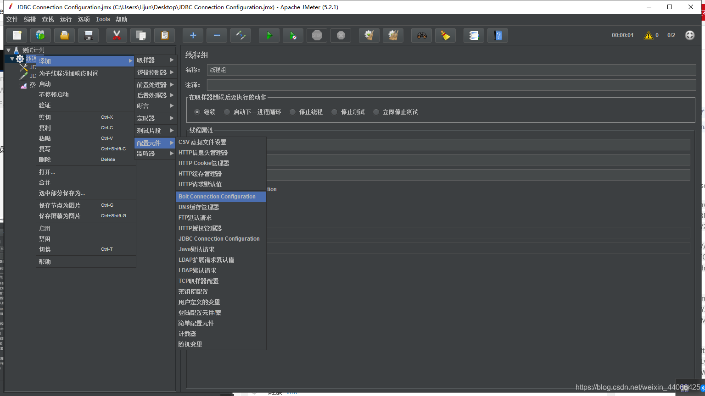The image size is (705, 396).
Task: Click the Stop test toolbar icon
Action: point(317,35)
